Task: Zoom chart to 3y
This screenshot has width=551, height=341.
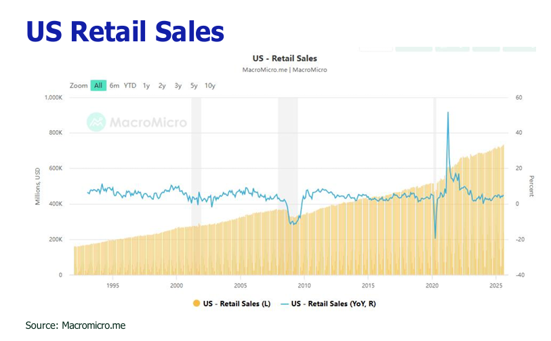Action: pyautogui.click(x=178, y=85)
